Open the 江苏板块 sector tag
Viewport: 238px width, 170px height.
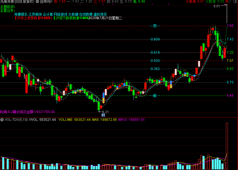click(x=35, y=14)
